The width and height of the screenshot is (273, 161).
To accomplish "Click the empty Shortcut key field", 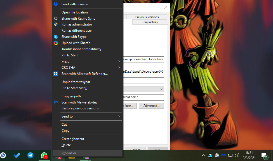I will (143, 81).
